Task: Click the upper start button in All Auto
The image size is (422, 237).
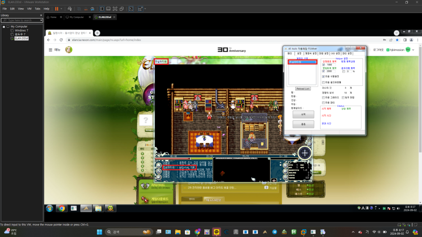Action: [x=303, y=114]
